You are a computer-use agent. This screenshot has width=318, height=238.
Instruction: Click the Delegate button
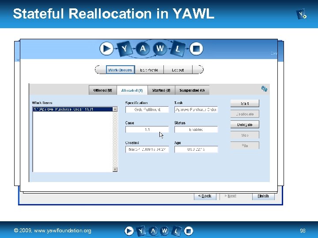click(x=245, y=124)
